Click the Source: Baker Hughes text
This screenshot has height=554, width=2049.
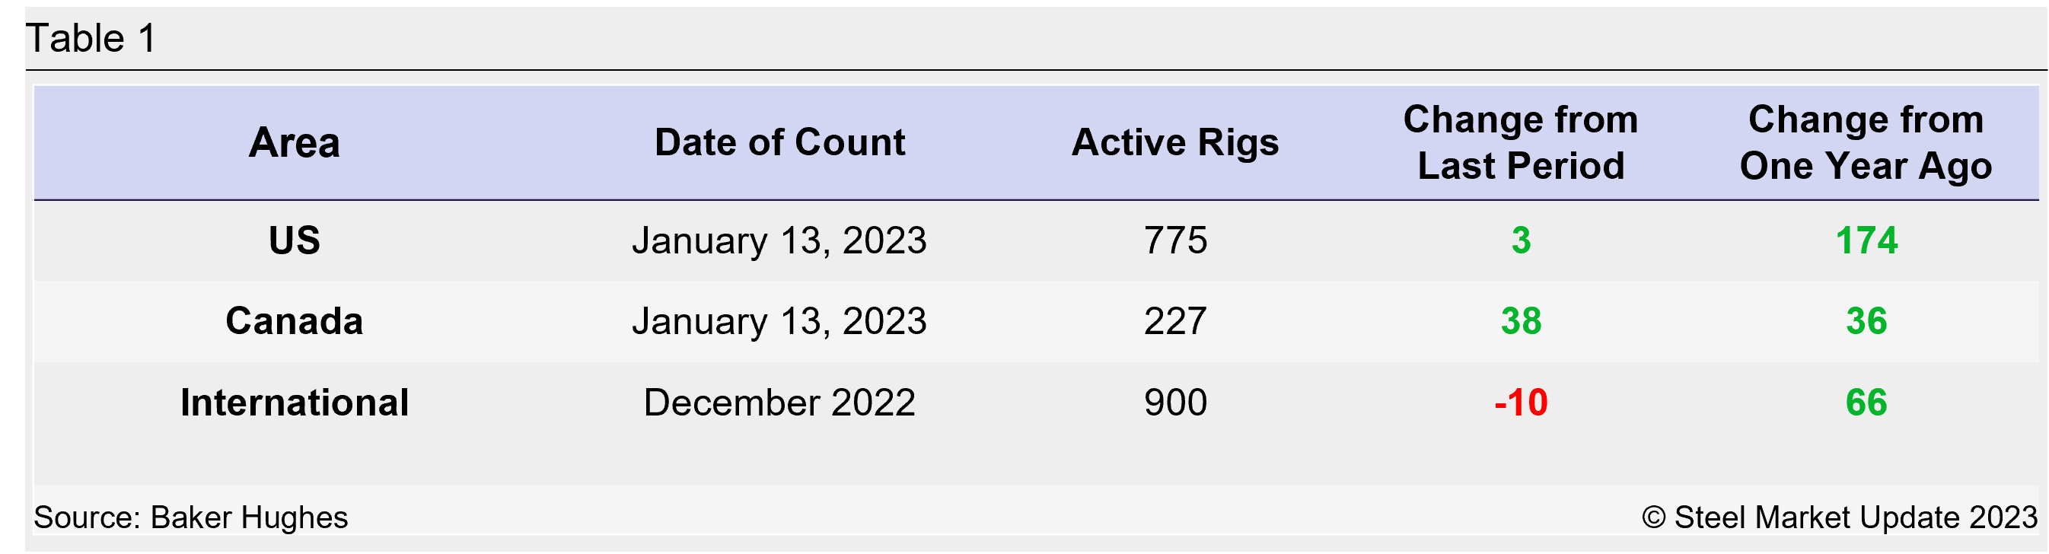point(191,517)
